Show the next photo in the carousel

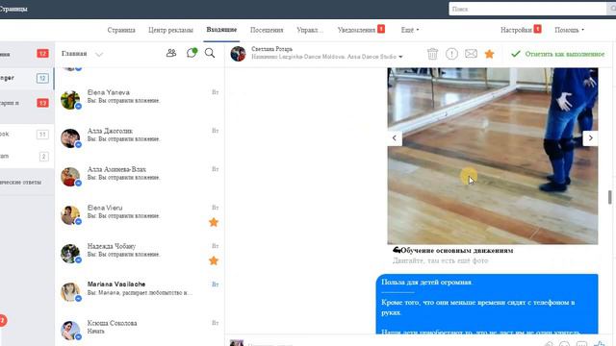pyautogui.click(x=590, y=138)
